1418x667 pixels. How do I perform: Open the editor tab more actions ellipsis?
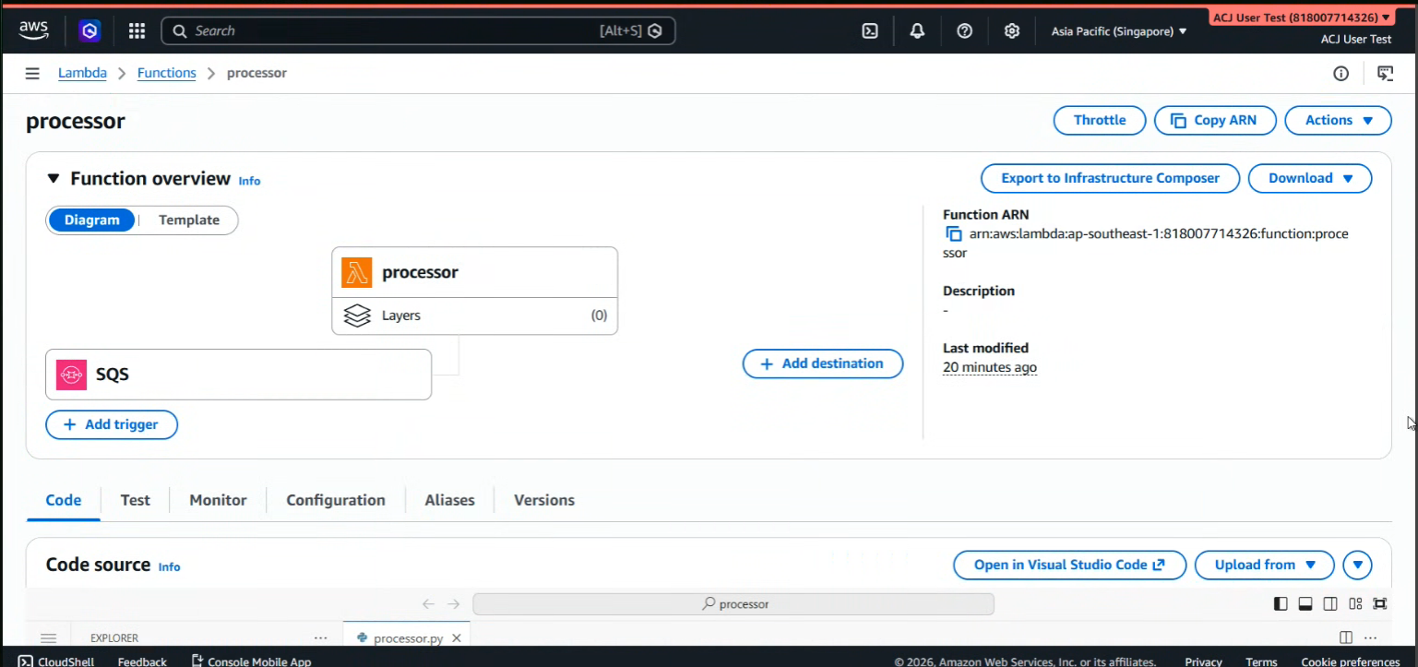point(1371,638)
